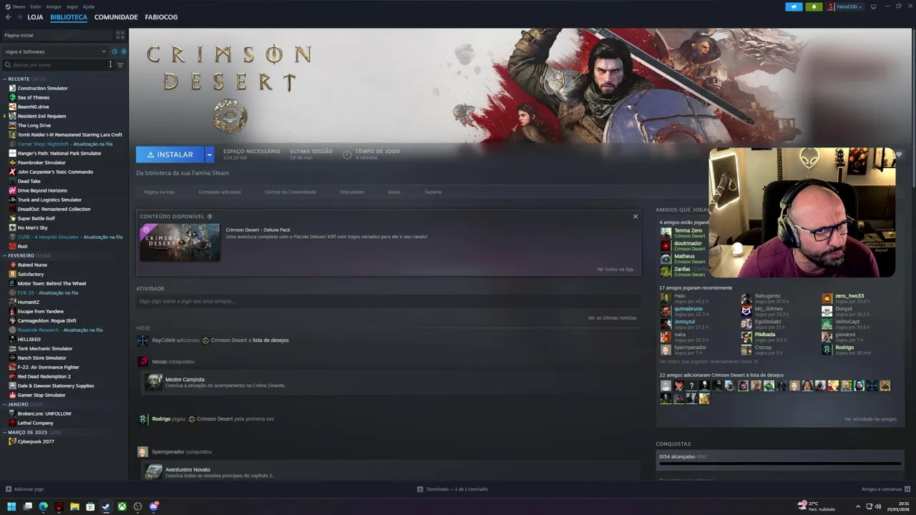
Task: Open the Discussões tab
Action: pyautogui.click(x=351, y=192)
